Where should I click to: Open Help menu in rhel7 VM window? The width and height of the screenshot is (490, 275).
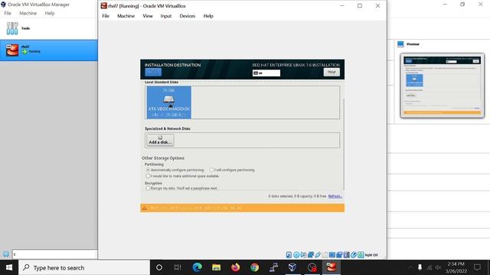tap(208, 16)
